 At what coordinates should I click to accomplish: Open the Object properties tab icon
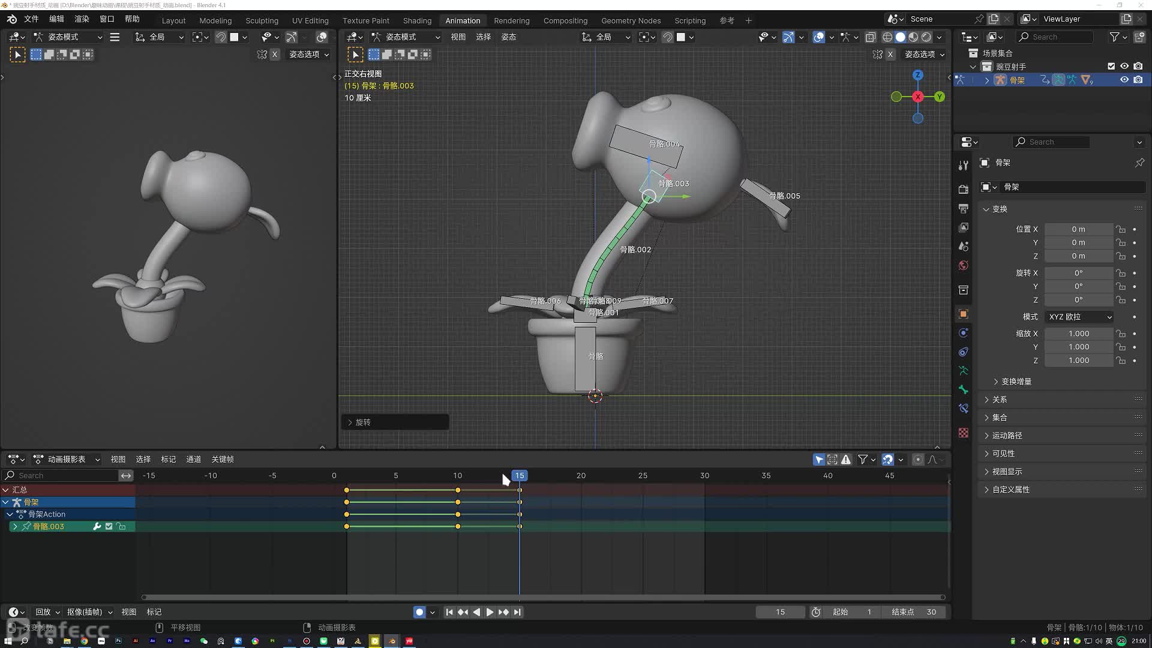pos(963,314)
